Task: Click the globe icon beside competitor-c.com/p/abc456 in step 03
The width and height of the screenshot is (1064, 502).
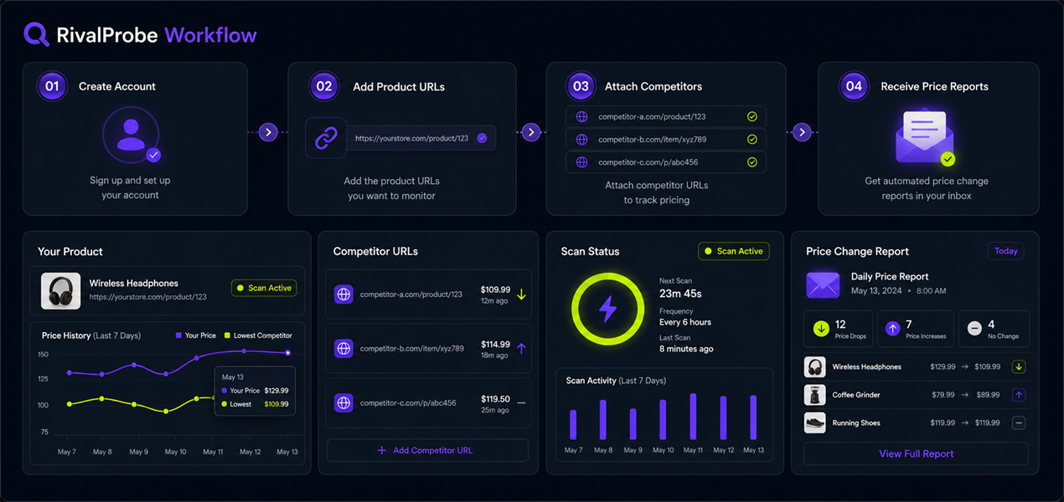Action: 582,162
